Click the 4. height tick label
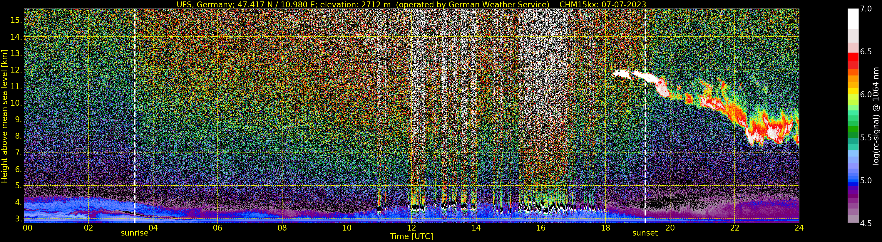The width and height of the screenshot is (882, 242). (19, 202)
